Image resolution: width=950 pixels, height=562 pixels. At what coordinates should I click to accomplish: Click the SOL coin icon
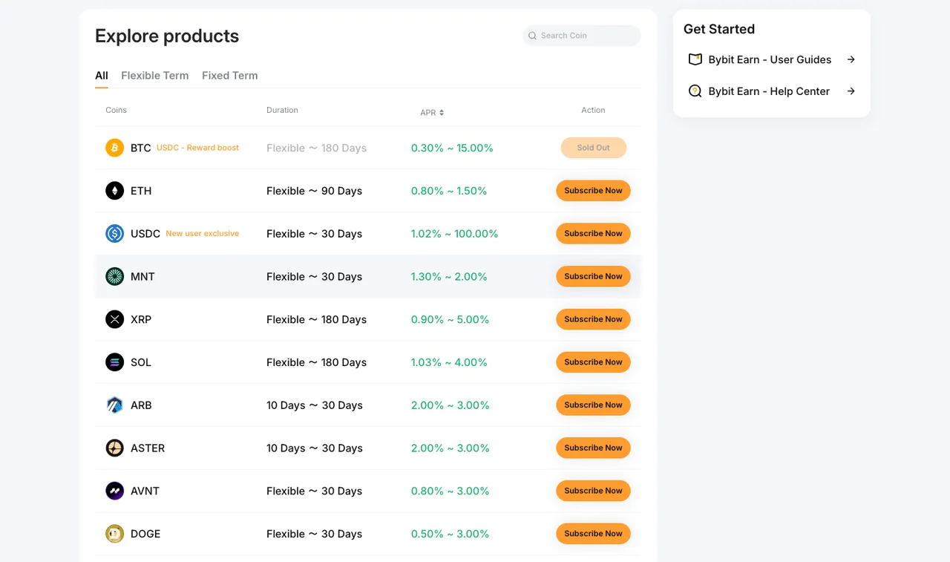pyautogui.click(x=114, y=362)
